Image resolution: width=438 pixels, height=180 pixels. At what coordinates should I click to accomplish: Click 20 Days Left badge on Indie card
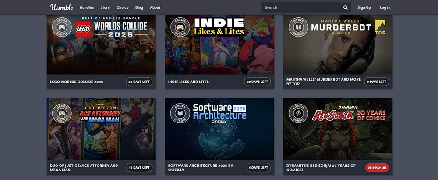pyautogui.click(x=257, y=82)
